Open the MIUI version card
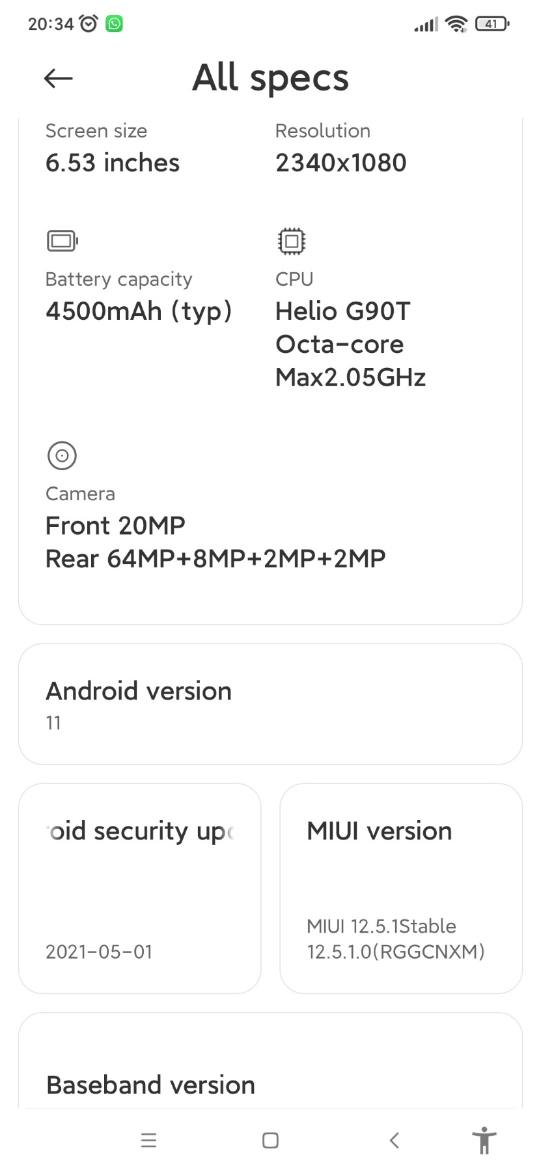541x1173 pixels. coord(401,888)
